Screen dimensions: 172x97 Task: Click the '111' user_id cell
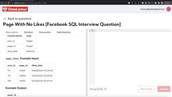pos(11,71)
